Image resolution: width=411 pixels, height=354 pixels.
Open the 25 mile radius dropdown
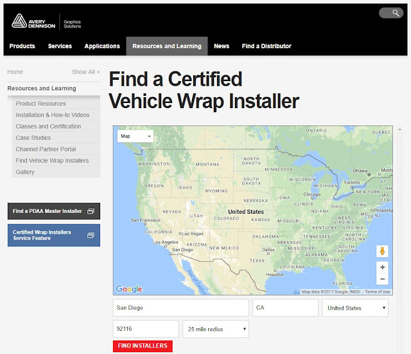point(216,329)
